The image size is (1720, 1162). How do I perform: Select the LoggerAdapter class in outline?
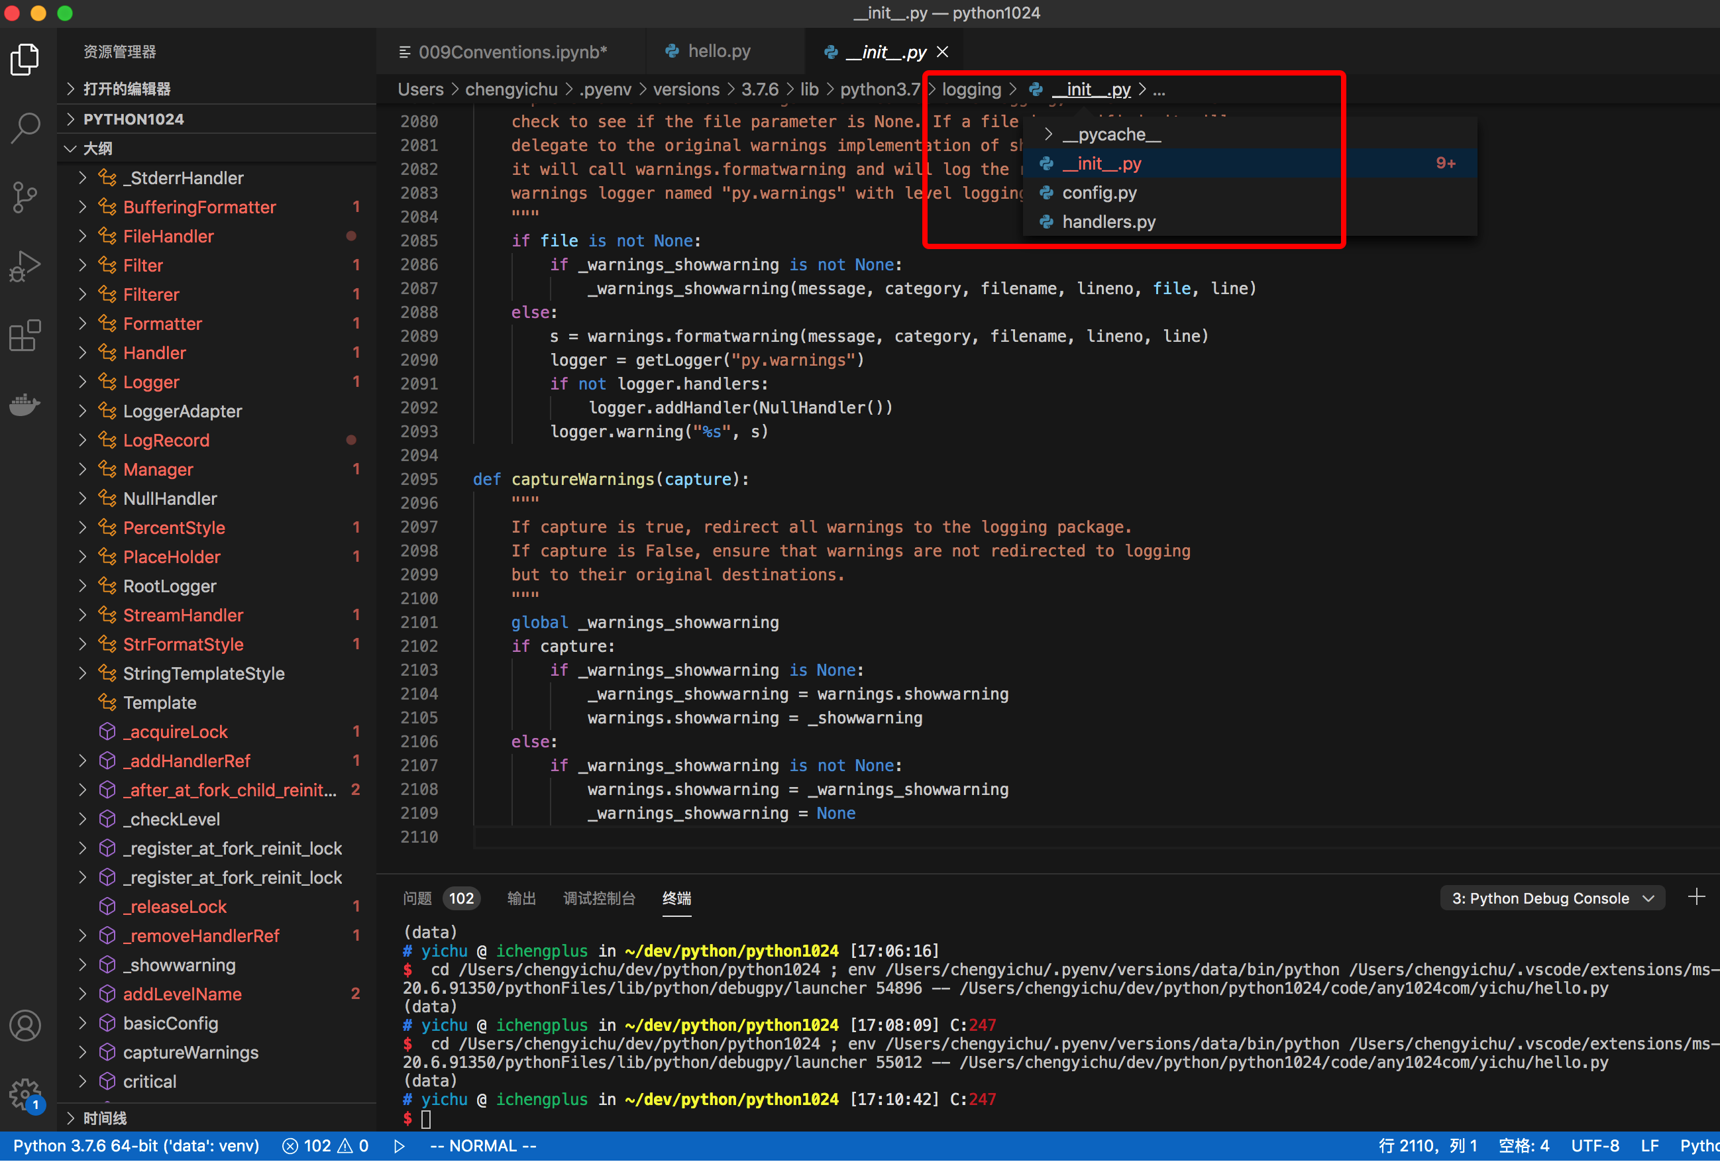click(x=183, y=411)
